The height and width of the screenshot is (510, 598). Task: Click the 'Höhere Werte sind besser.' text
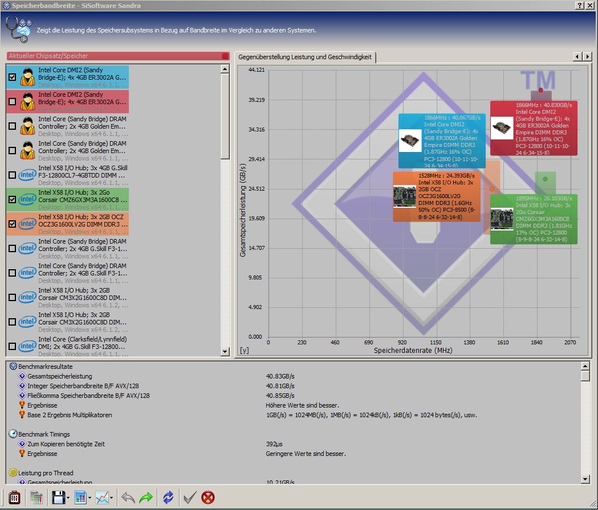click(303, 405)
